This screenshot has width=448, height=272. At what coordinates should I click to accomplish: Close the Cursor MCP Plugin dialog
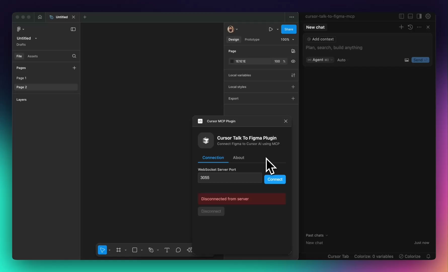(x=286, y=121)
